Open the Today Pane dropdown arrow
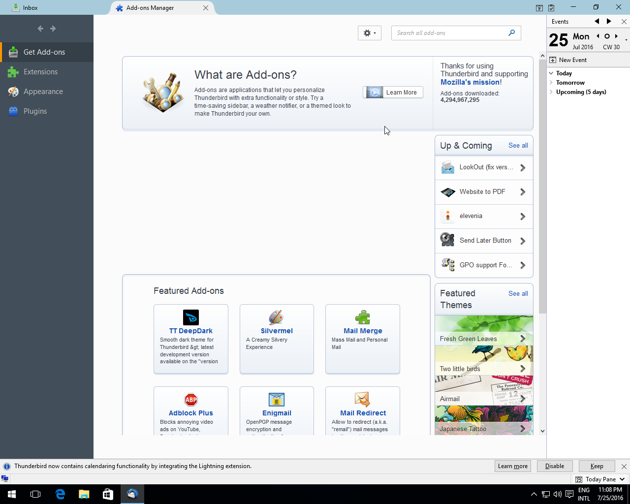This screenshot has width=630, height=504. pyautogui.click(x=622, y=479)
